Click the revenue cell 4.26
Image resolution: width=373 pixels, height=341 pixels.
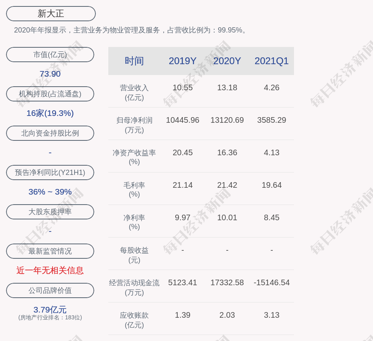click(x=272, y=87)
